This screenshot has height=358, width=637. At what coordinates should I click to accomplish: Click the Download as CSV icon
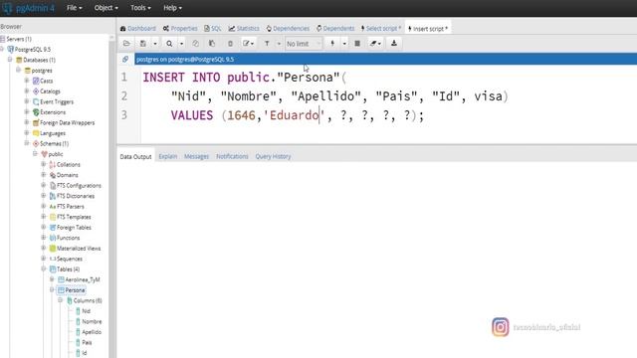tap(394, 44)
